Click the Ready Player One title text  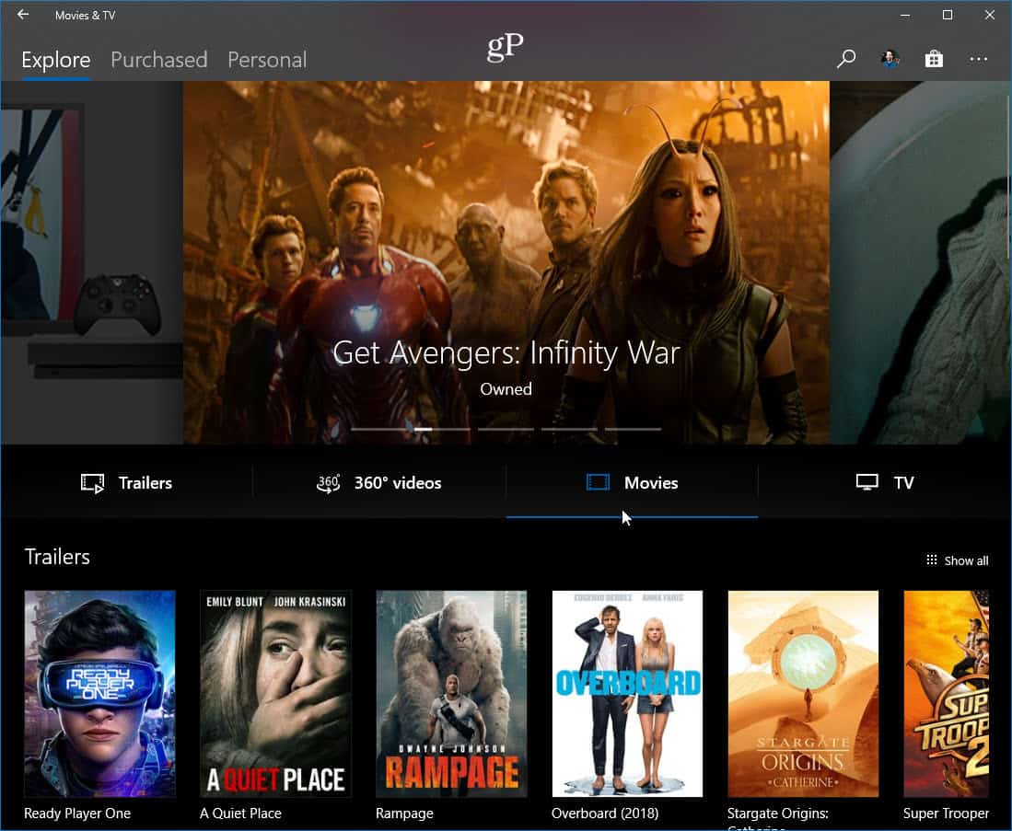coord(77,813)
